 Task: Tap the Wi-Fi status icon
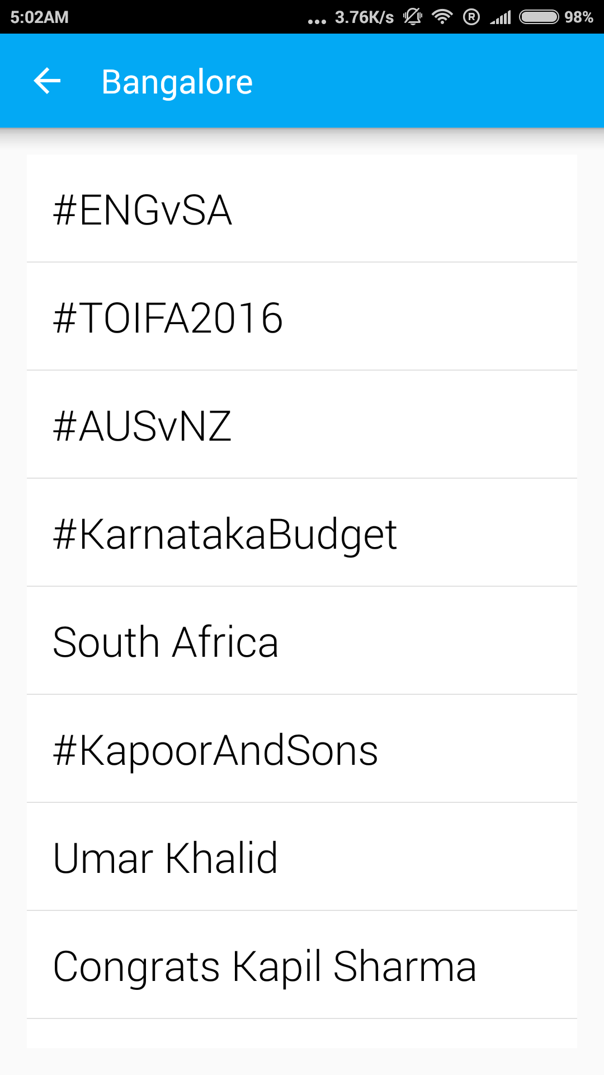pos(442,17)
